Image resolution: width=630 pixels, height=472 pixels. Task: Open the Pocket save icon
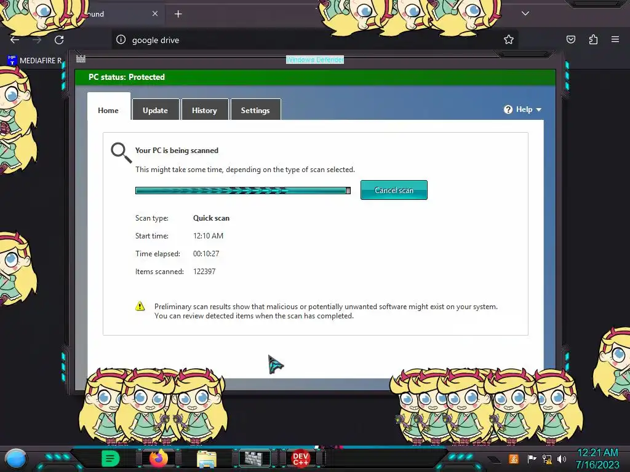(571, 39)
